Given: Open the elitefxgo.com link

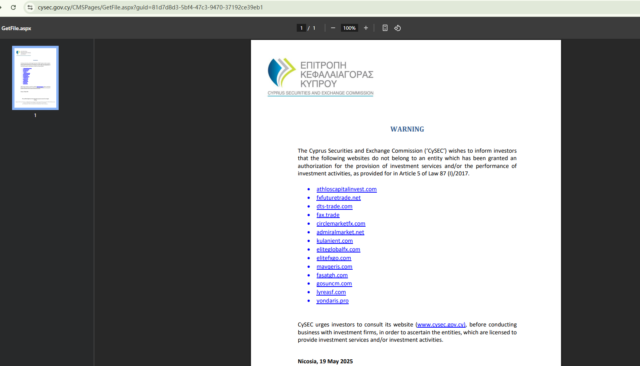Looking at the screenshot, I should [x=334, y=258].
